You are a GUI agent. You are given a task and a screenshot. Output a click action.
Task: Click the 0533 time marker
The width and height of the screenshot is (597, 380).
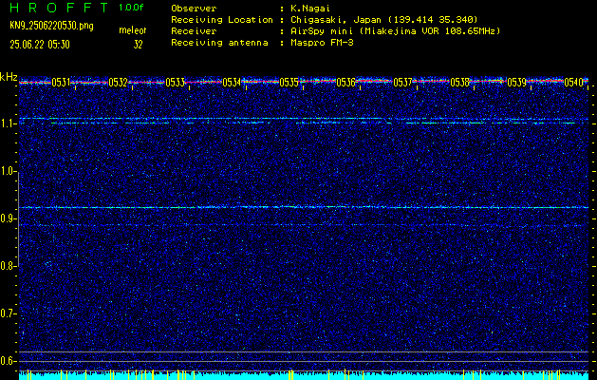click(176, 83)
